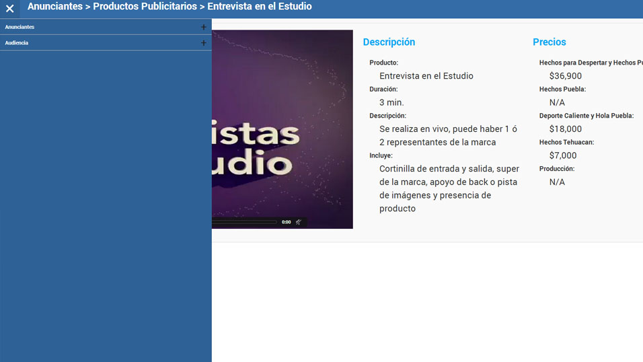
Task: Open Productos Publicitarios in the breadcrumb
Action: 145,7
